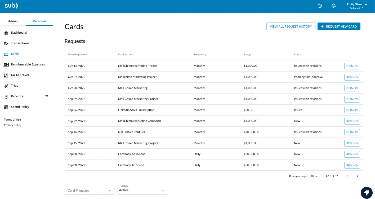This screenshot has width=375, height=199.
Task: Open the Rows per page dropdown
Action: tap(314, 176)
